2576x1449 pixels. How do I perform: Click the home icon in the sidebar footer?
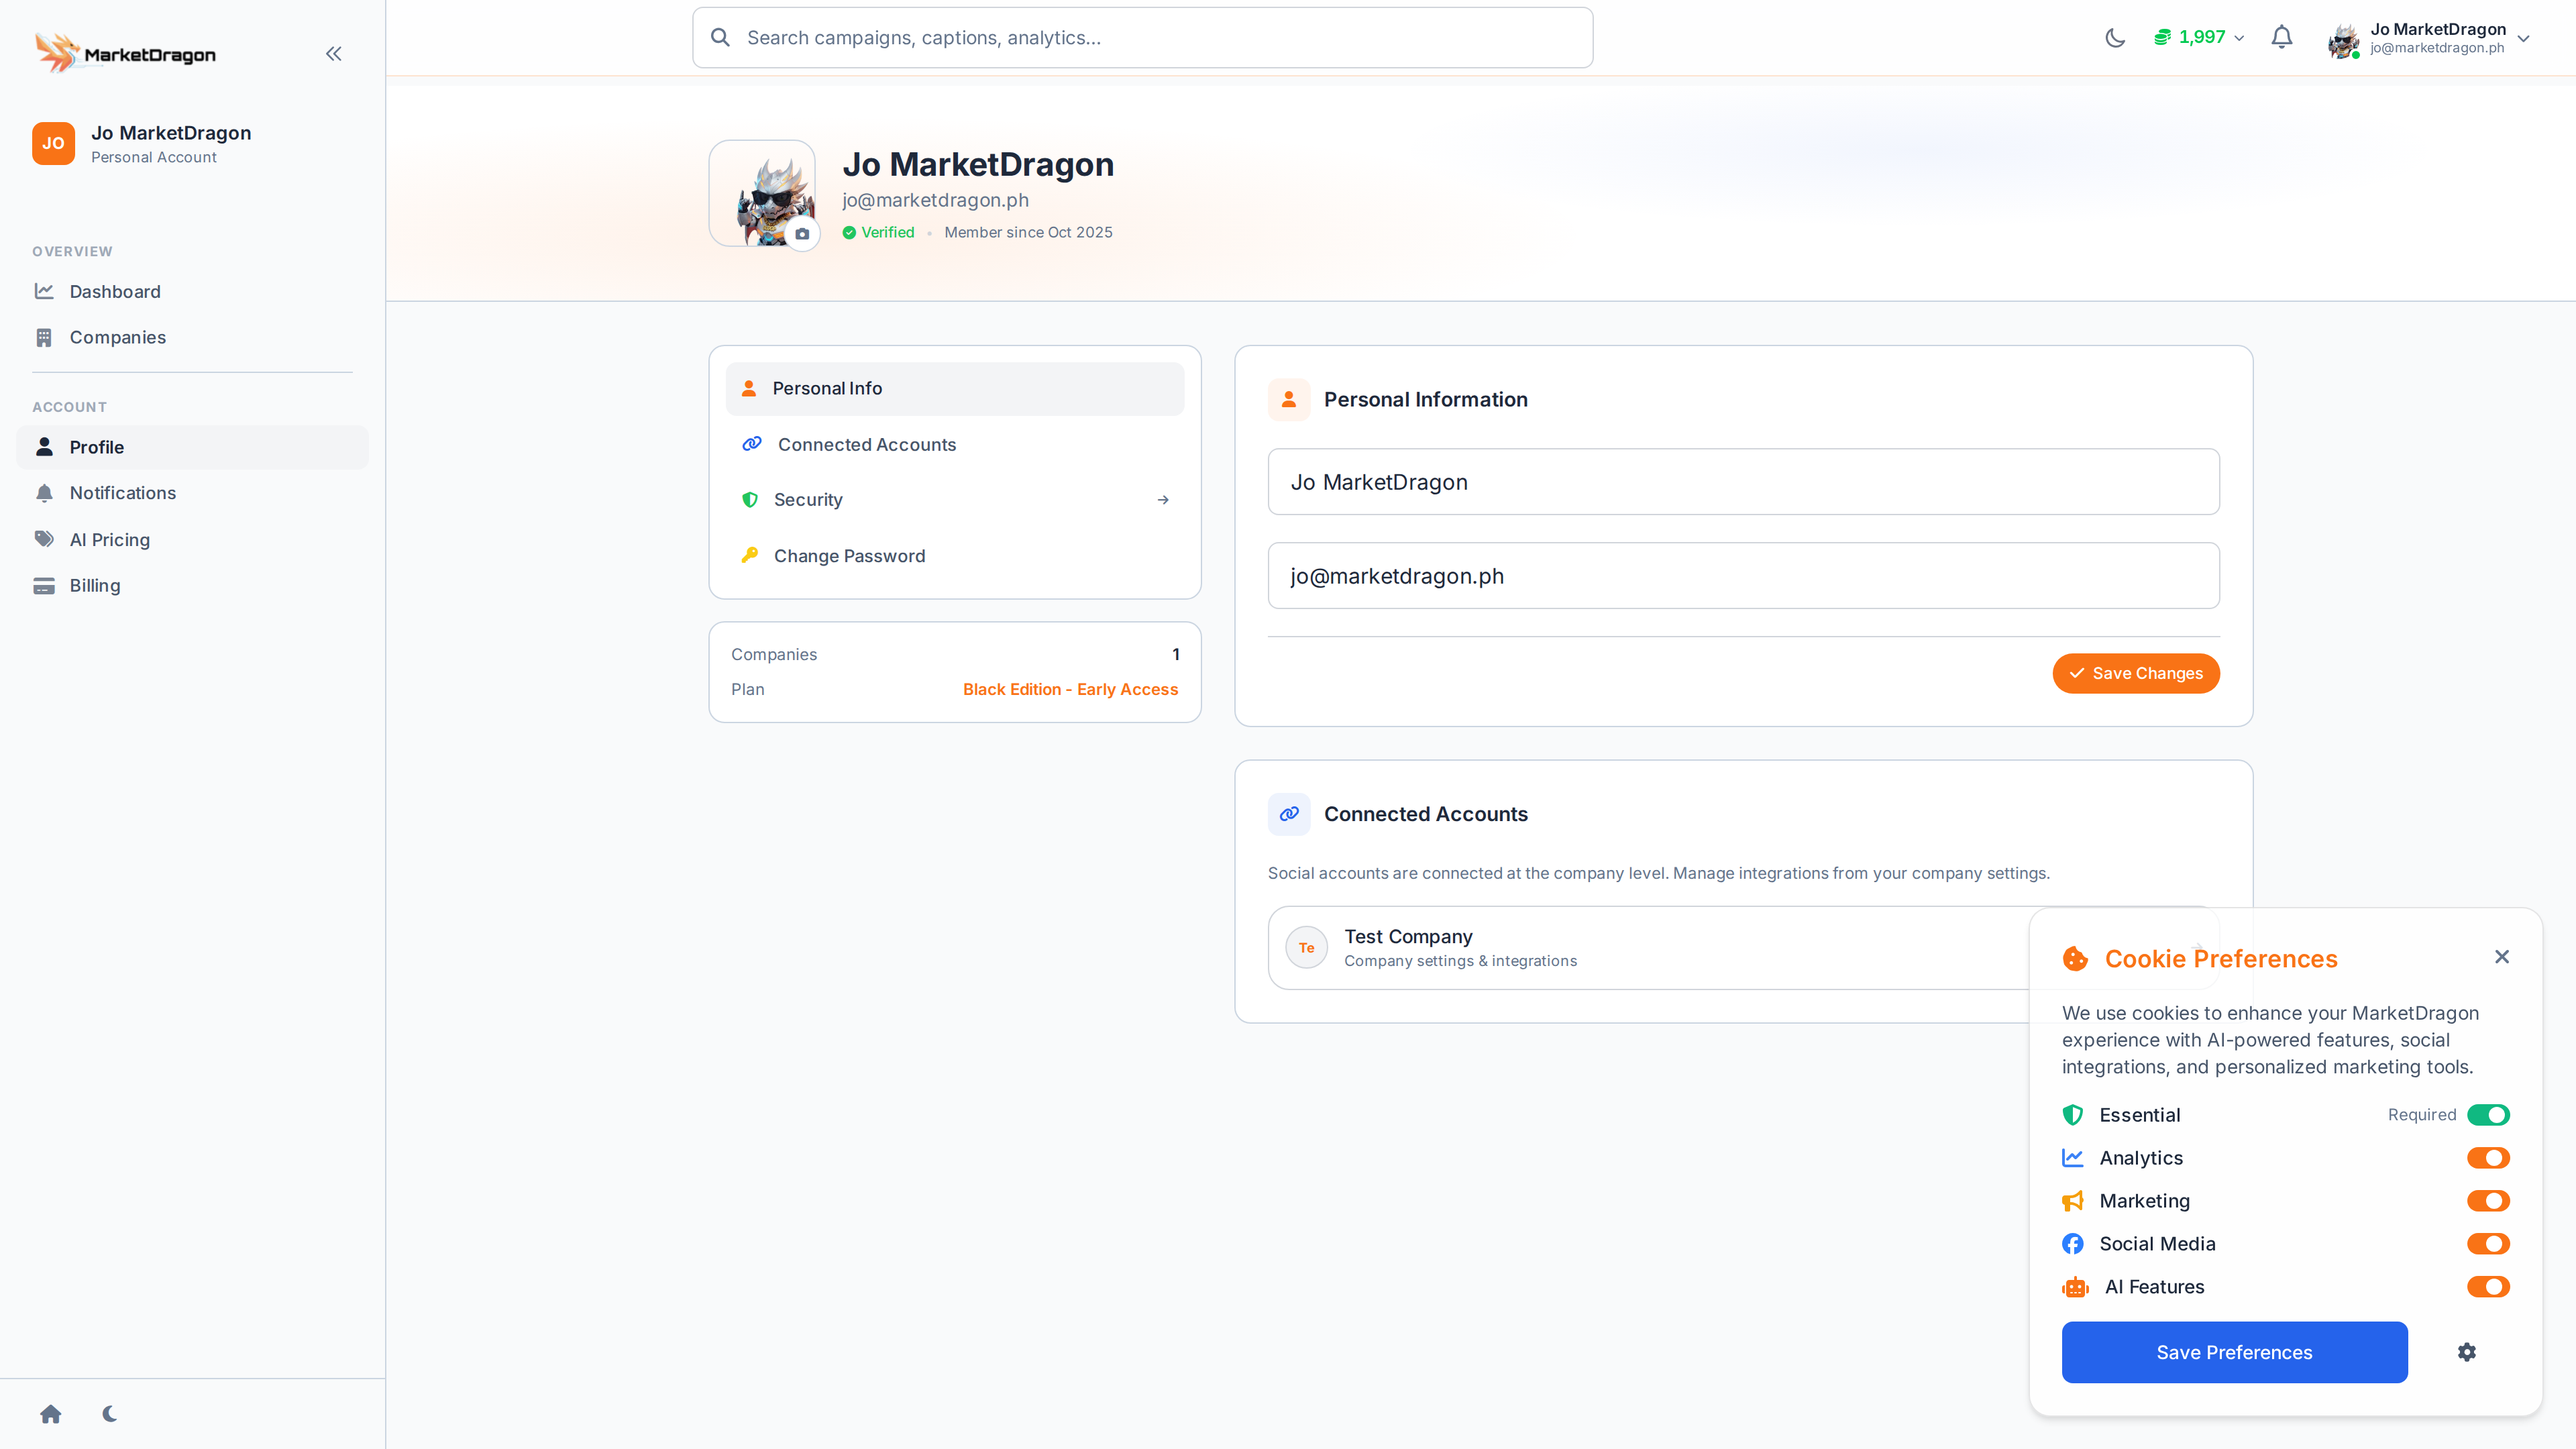pos(51,1414)
